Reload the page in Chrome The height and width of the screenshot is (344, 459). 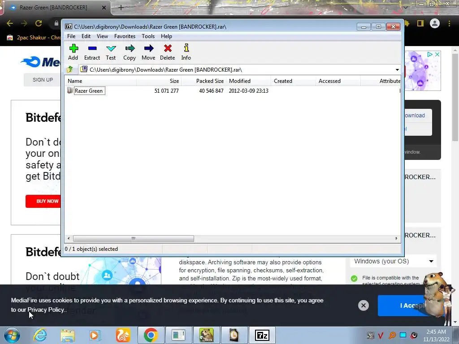point(39,23)
